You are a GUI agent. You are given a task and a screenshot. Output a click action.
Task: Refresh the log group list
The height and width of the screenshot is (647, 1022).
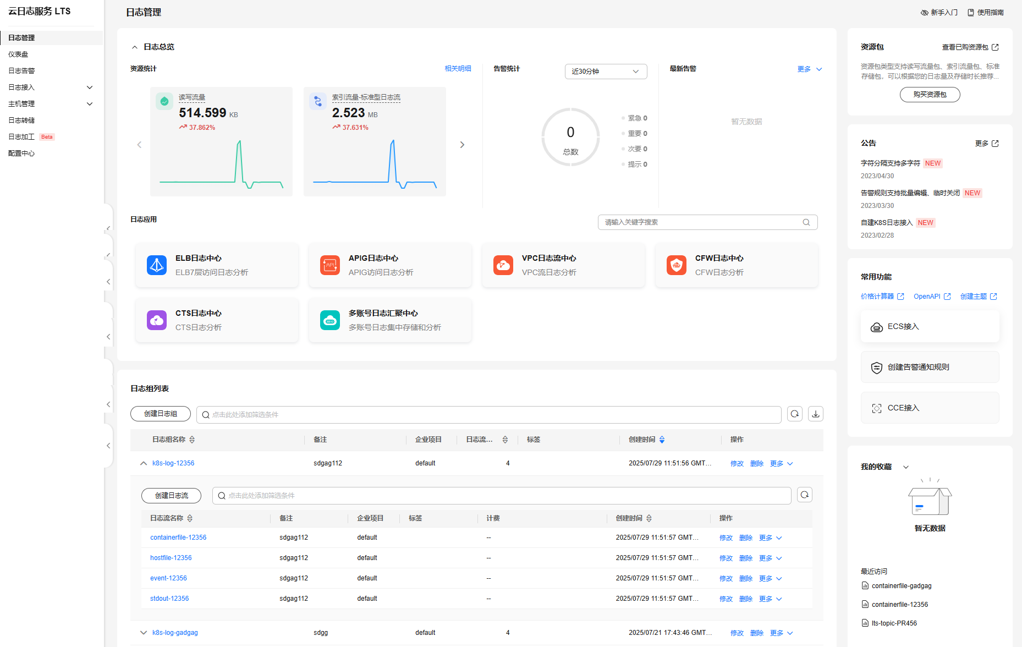click(x=795, y=414)
